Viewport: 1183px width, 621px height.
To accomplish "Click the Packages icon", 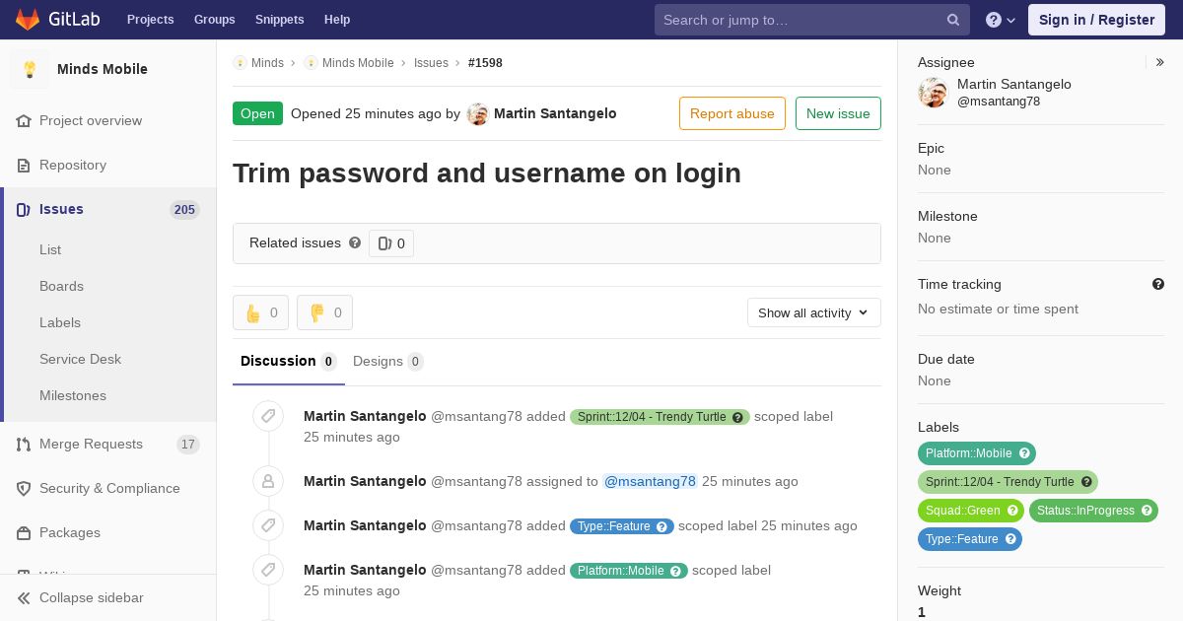I will click(24, 533).
